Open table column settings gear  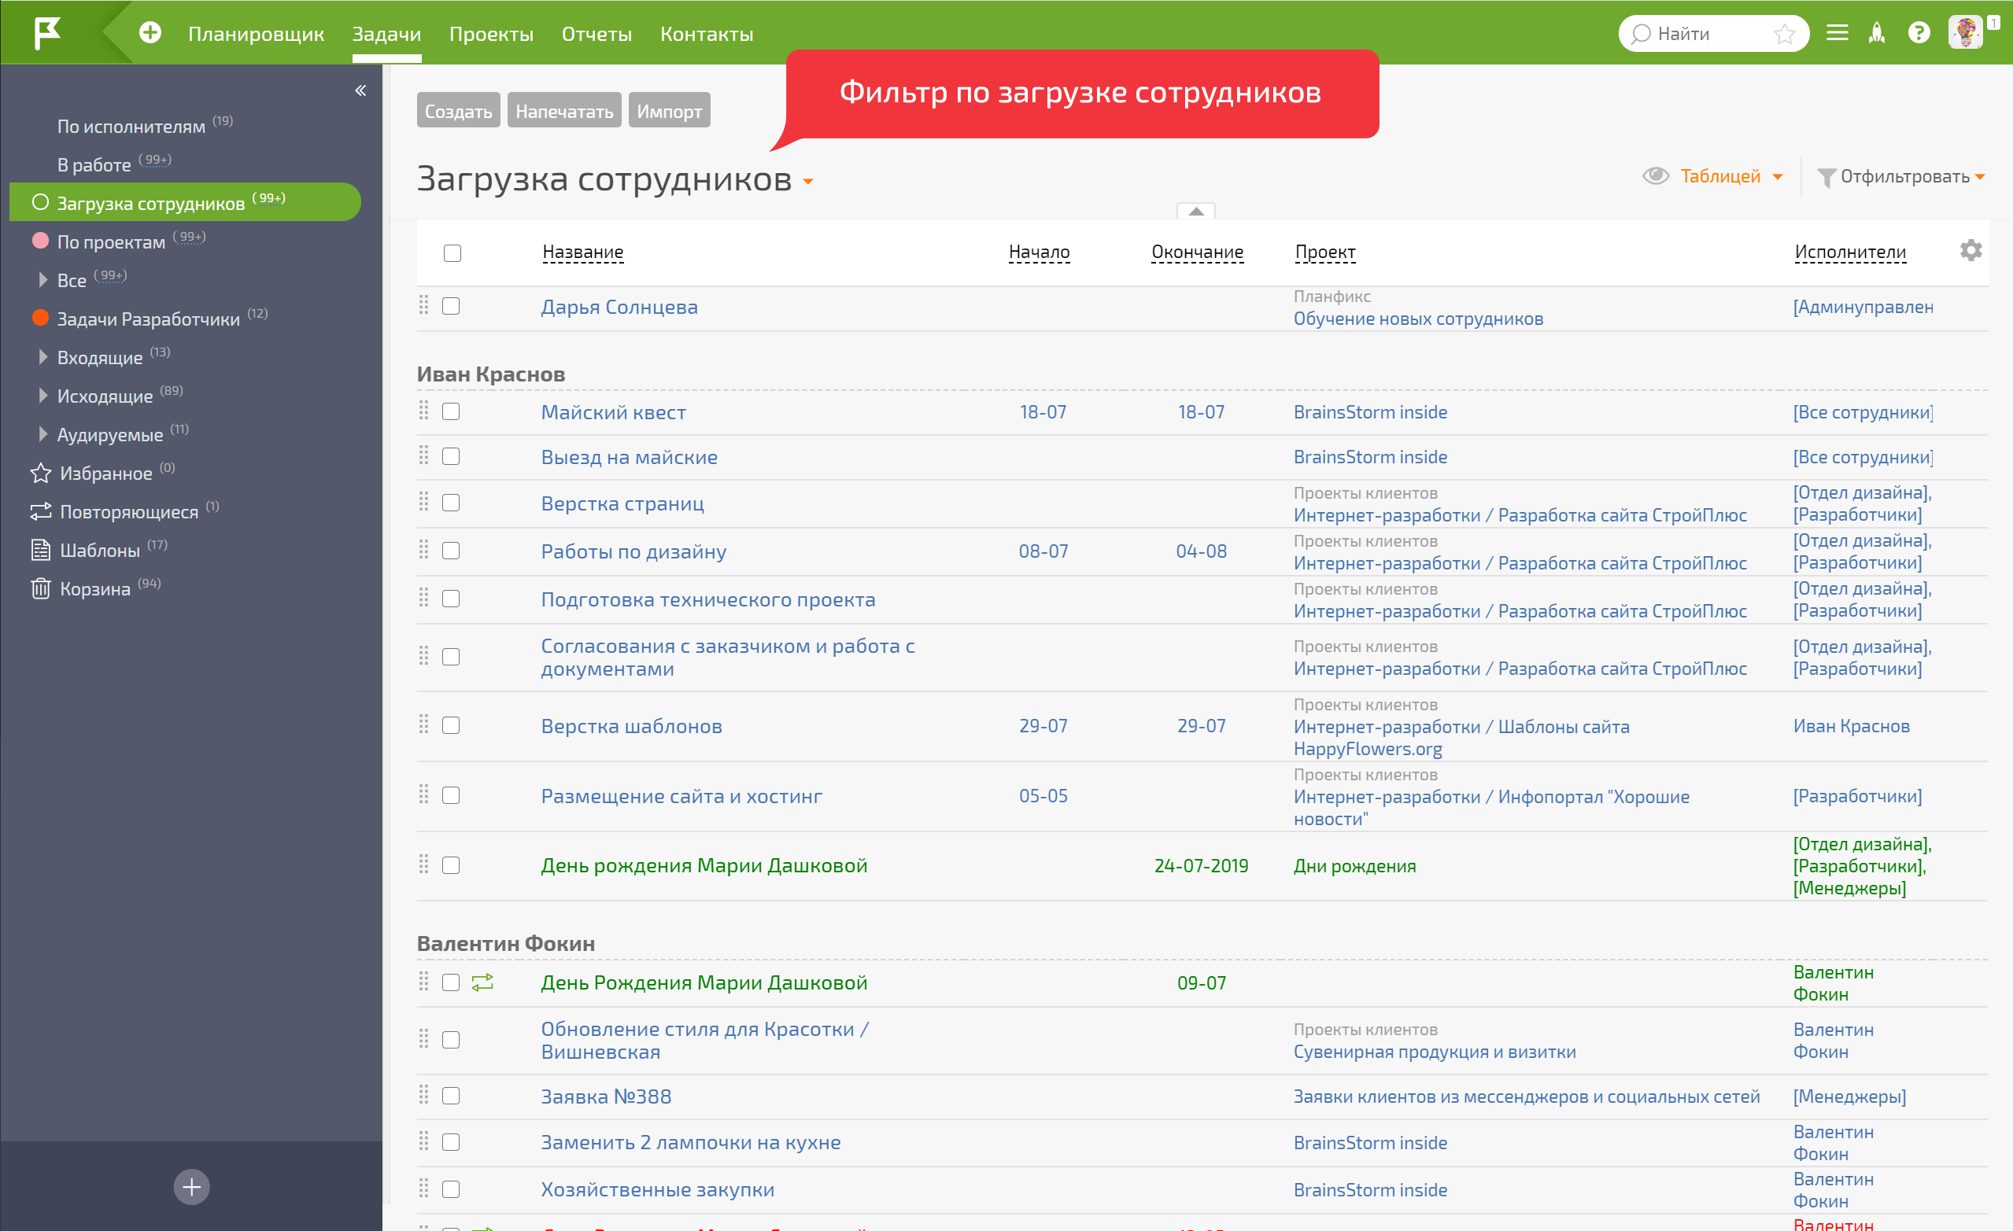[1971, 251]
